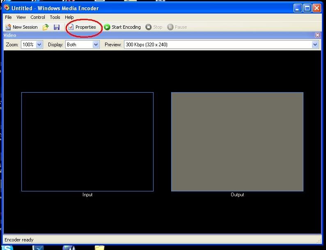Click the 'Output' label under preview
326x250 pixels.
click(x=237, y=195)
